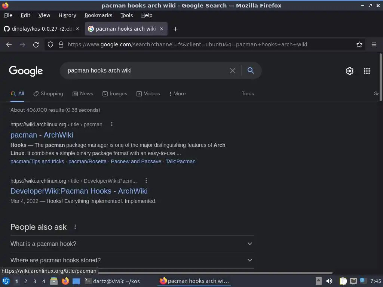This screenshot has width=383, height=287.
Task: Open the Bookmarks menu
Action: coord(98,15)
